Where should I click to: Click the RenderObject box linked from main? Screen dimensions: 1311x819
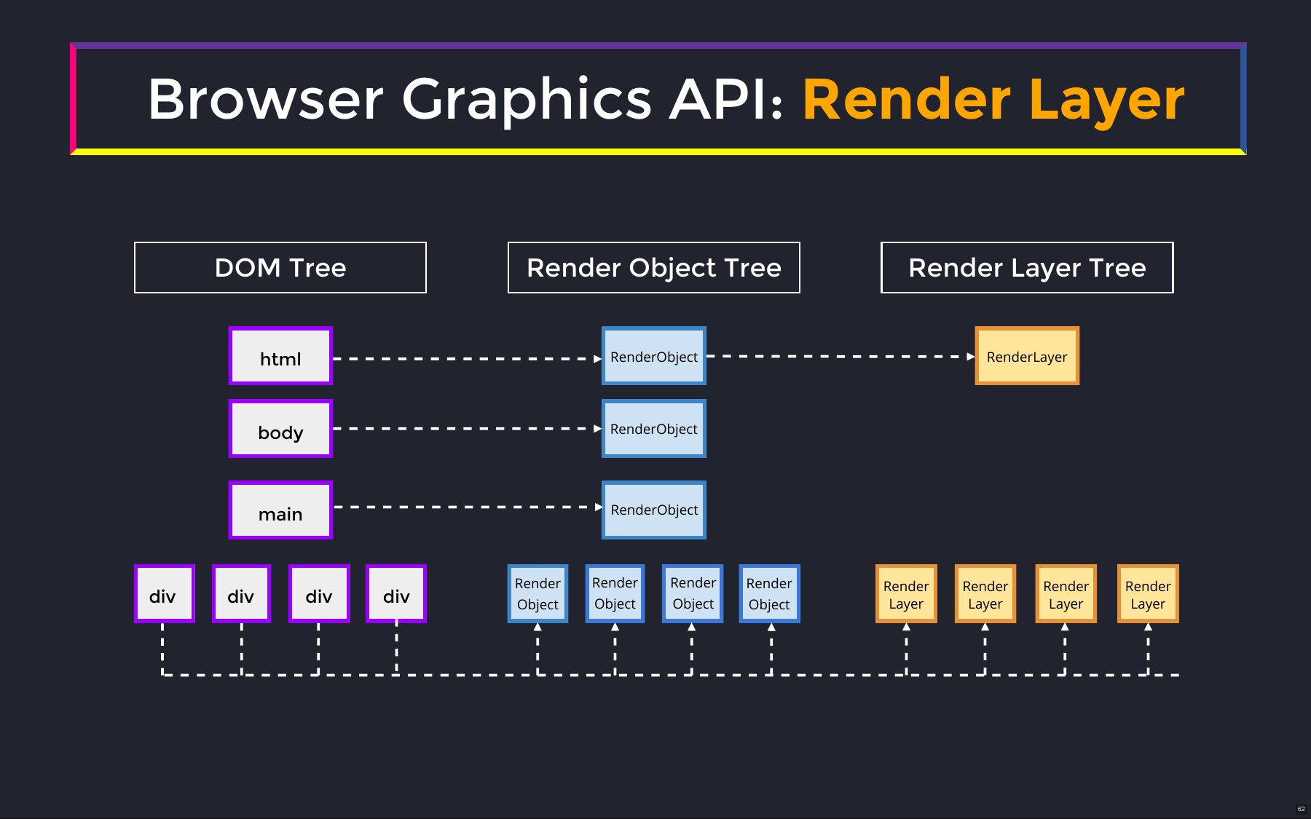click(x=654, y=510)
